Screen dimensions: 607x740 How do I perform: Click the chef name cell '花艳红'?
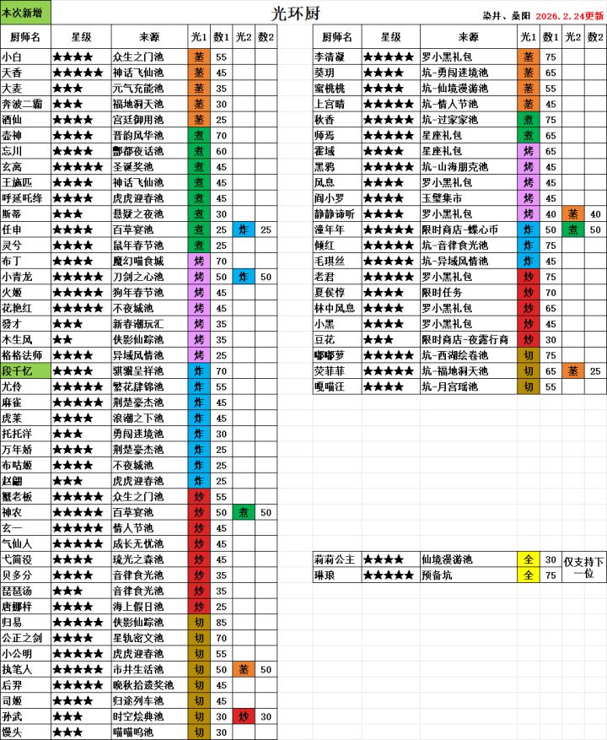(25, 308)
